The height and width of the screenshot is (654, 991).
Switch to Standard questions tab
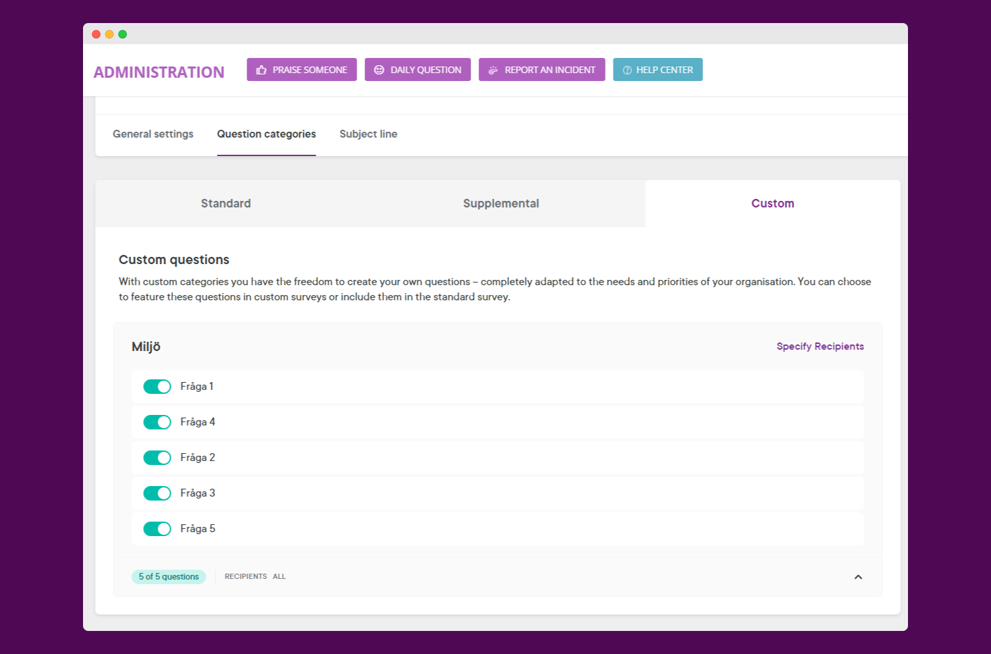click(226, 204)
